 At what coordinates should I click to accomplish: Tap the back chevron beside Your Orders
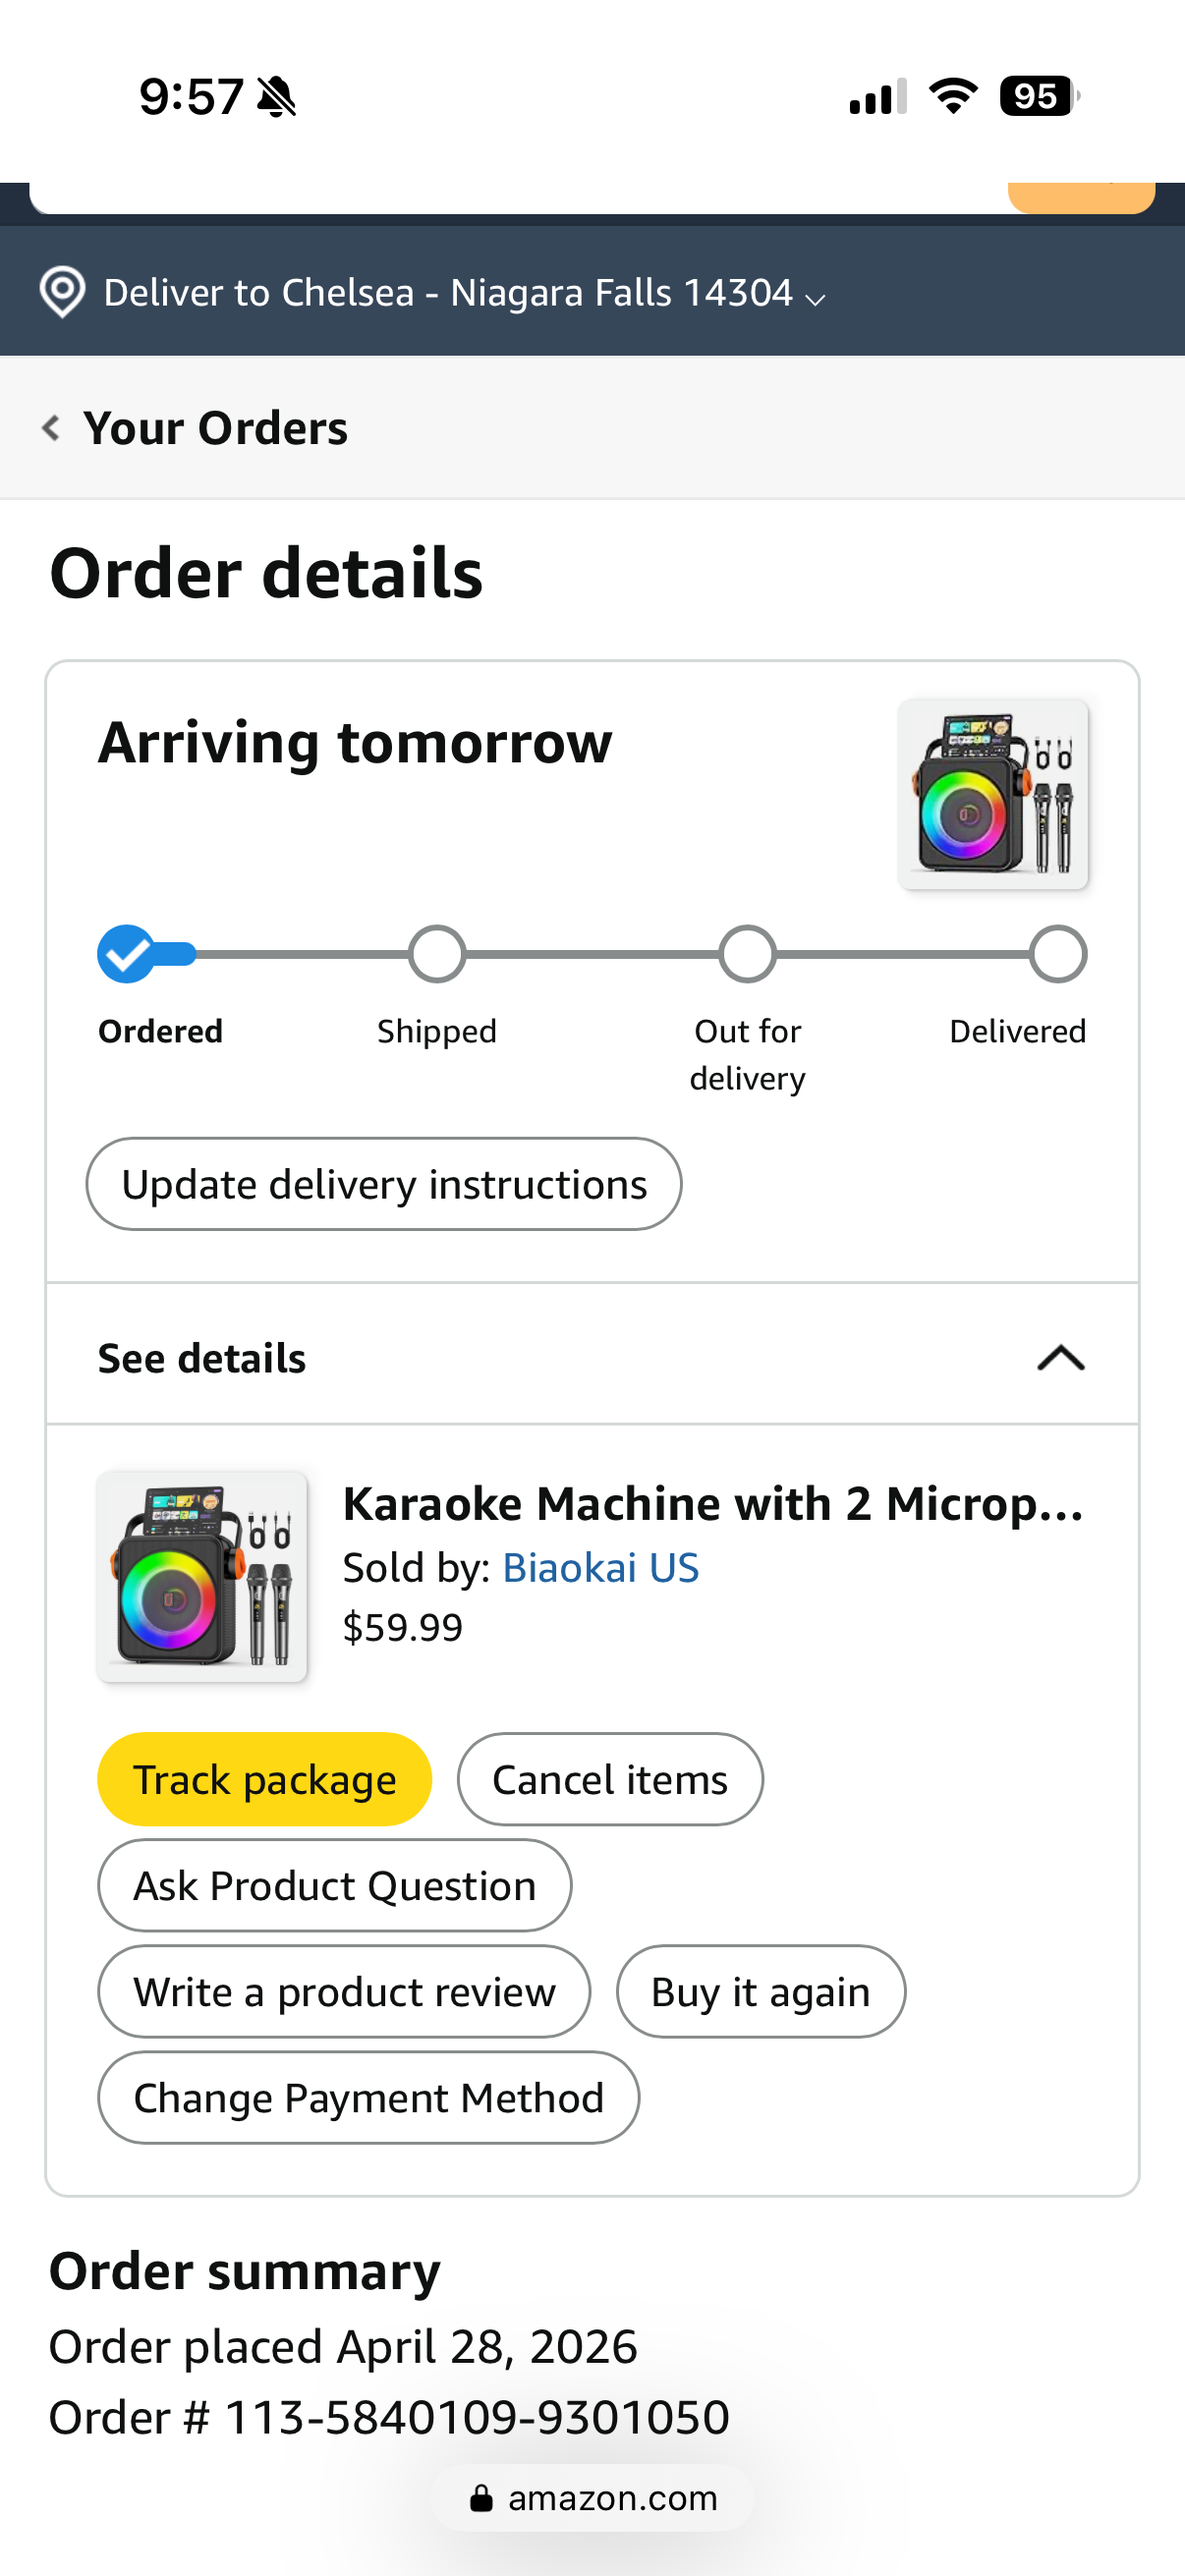(x=51, y=428)
